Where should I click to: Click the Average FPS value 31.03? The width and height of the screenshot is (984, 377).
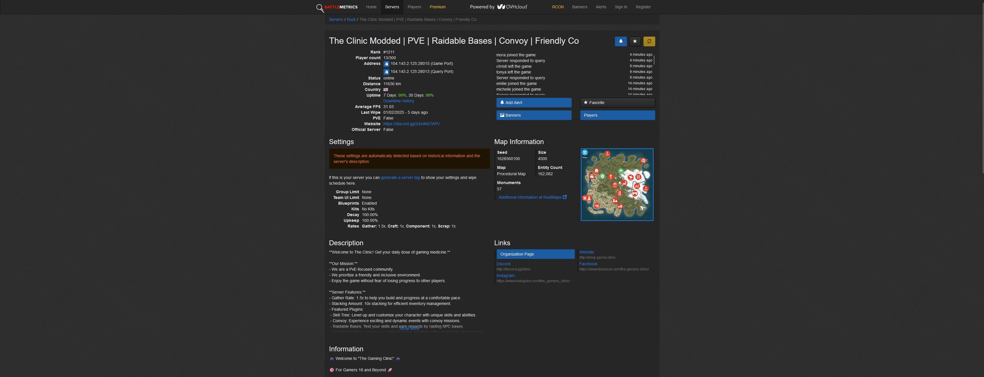click(x=388, y=107)
